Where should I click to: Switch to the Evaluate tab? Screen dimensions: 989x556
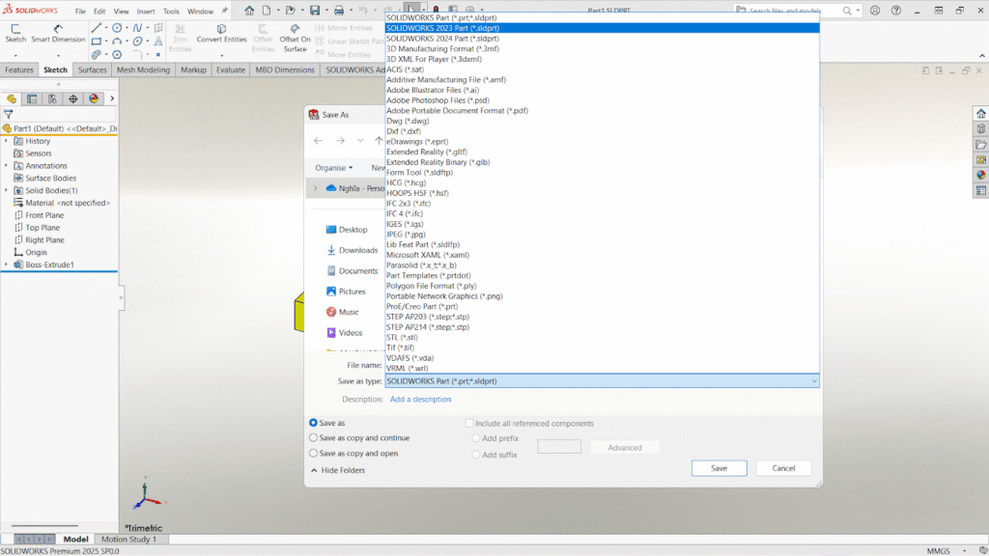point(230,69)
